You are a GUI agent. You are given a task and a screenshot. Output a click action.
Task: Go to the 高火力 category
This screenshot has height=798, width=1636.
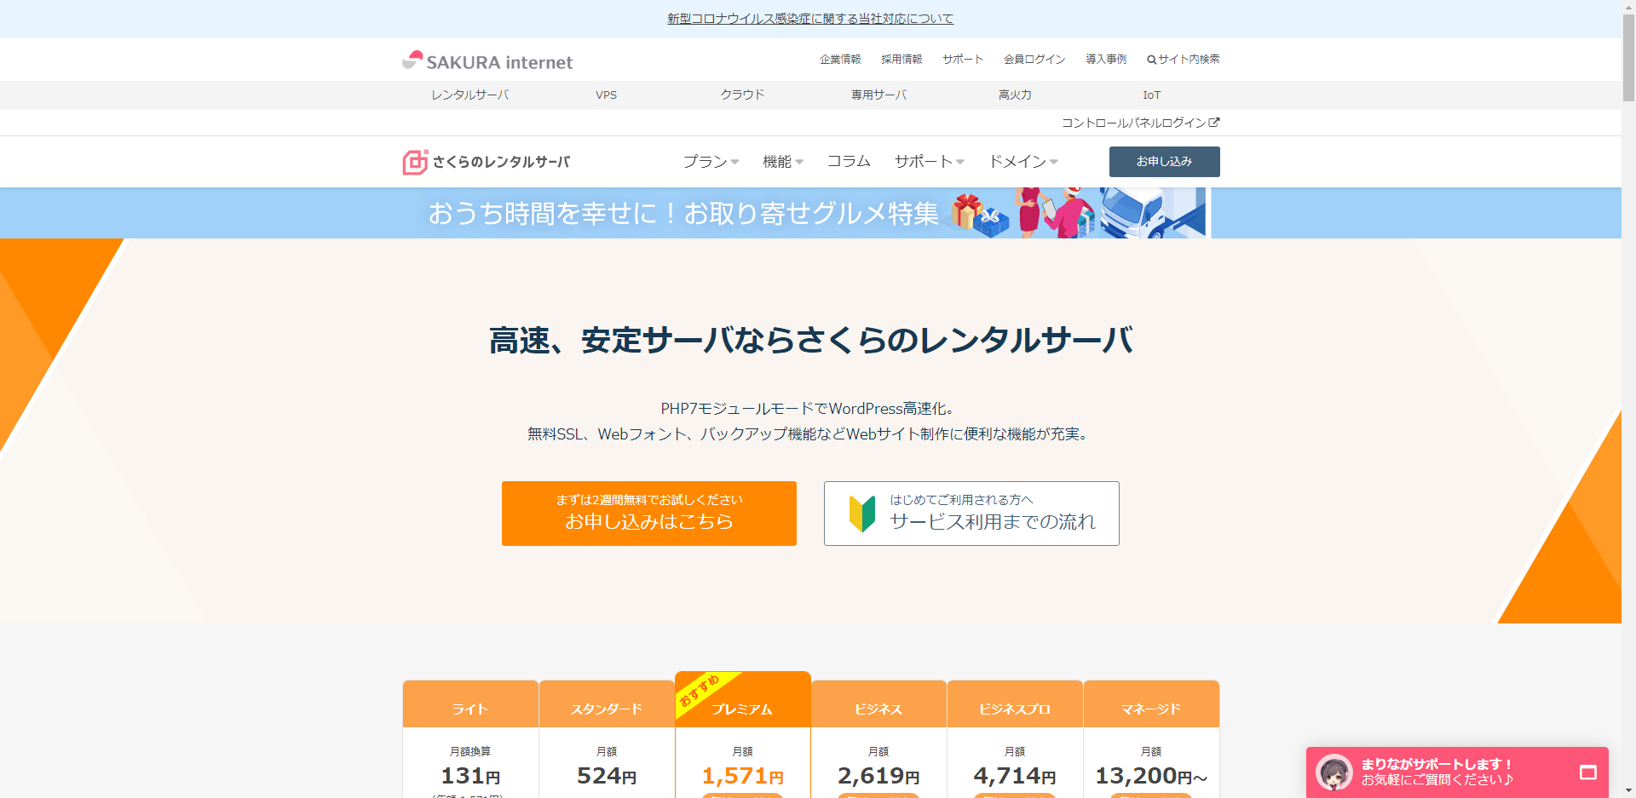[x=1015, y=95]
